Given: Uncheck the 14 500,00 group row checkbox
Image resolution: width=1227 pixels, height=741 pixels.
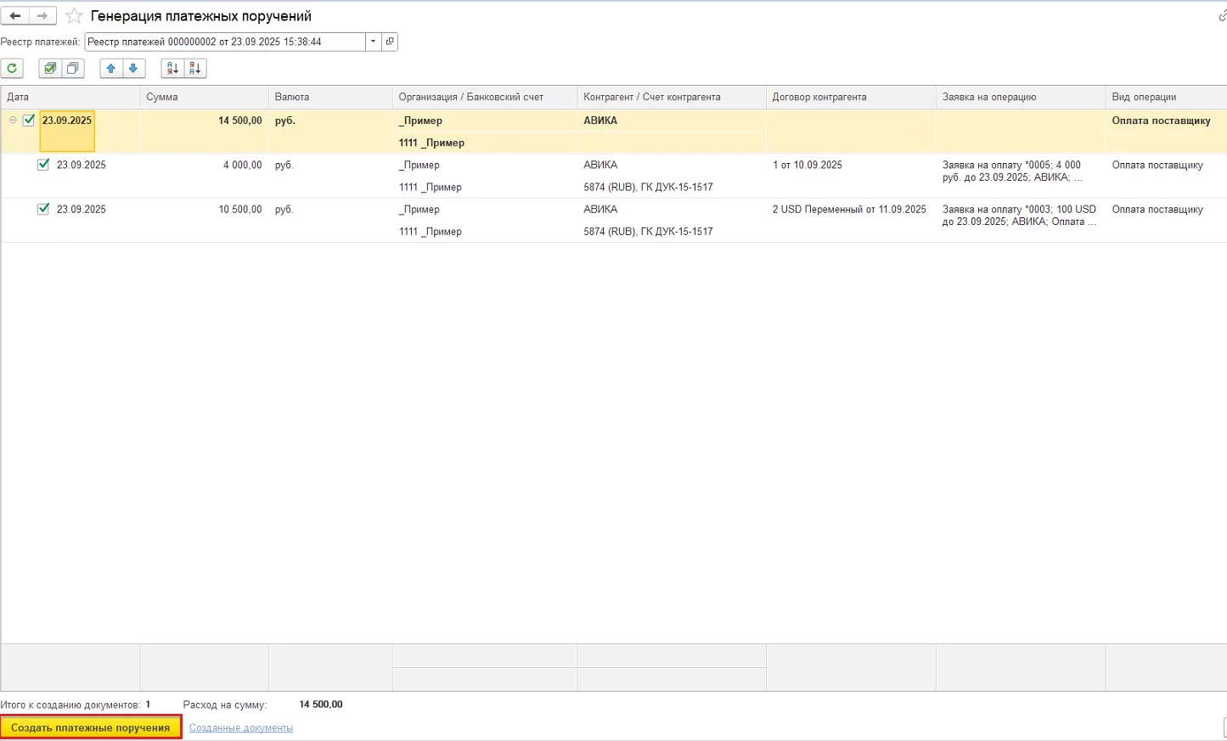Looking at the screenshot, I should point(29,121).
